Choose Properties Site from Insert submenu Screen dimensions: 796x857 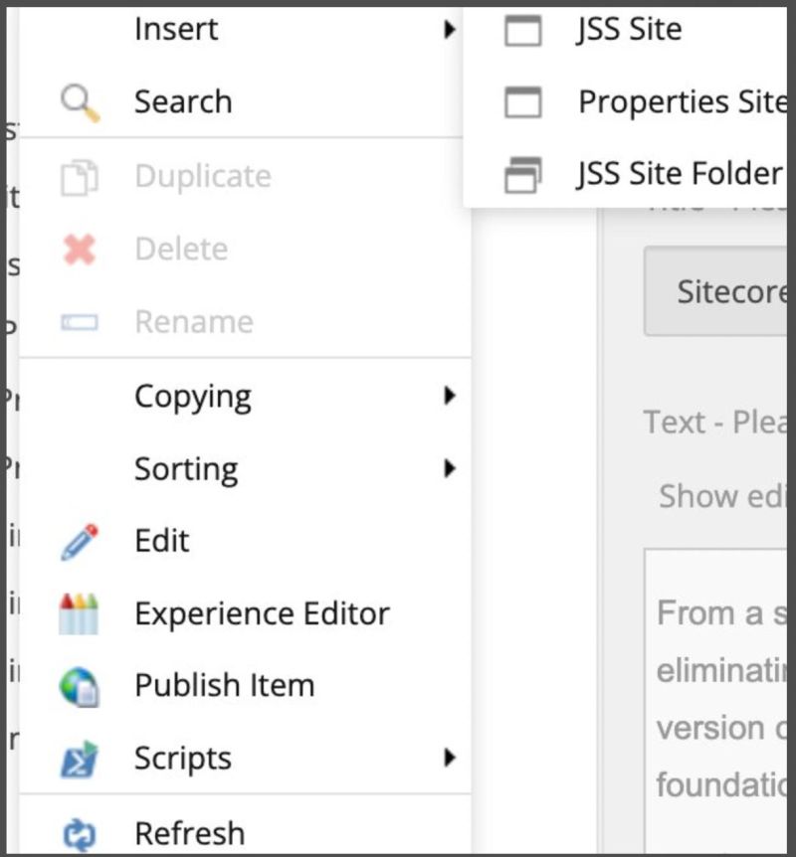point(682,101)
